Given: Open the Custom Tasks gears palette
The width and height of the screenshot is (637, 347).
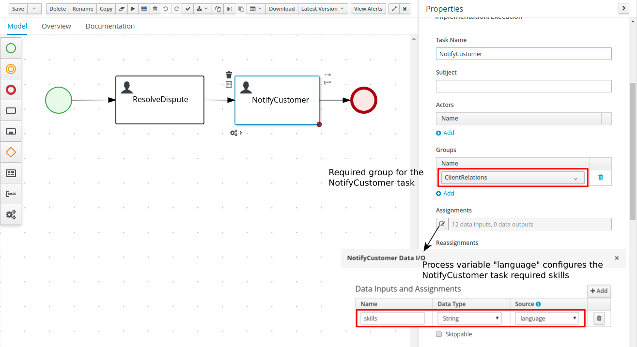Looking at the screenshot, I should pyautogui.click(x=11, y=214).
